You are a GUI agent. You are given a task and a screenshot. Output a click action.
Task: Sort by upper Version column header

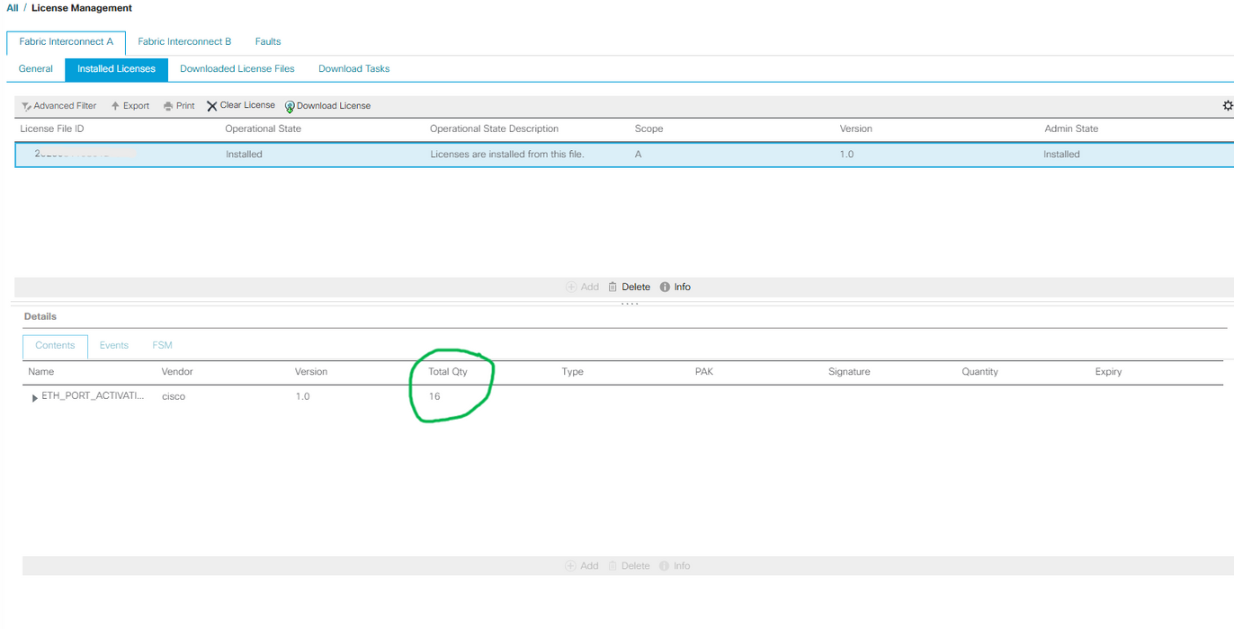(x=855, y=128)
